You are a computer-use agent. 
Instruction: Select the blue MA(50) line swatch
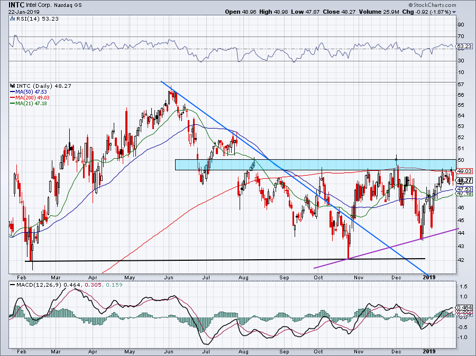pos(12,92)
